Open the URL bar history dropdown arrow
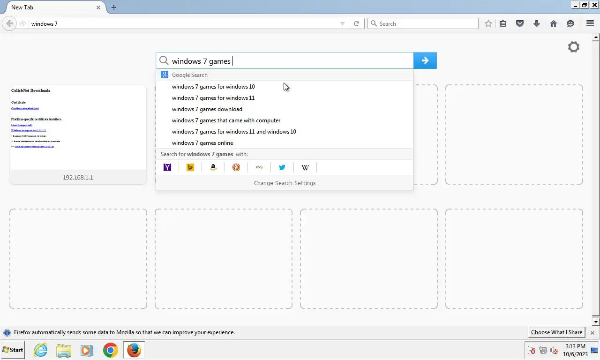 click(x=342, y=23)
